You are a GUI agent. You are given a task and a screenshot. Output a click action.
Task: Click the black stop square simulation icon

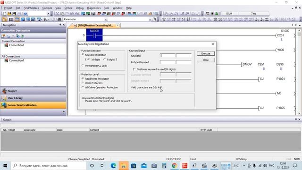tap(212, 14)
